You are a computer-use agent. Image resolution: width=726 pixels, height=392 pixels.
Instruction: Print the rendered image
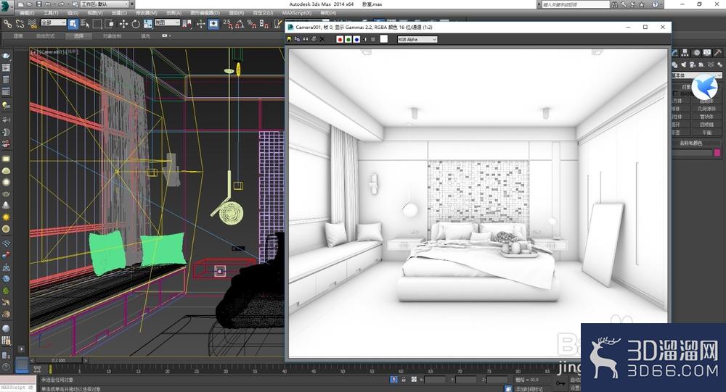coord(314,39)
